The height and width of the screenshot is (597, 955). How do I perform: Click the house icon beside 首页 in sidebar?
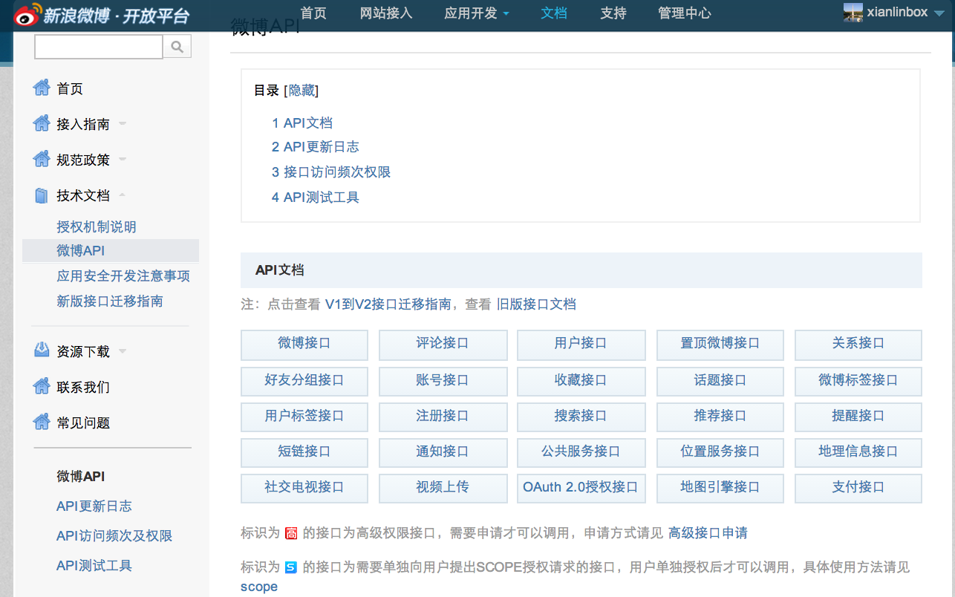pyautogui.click(x=42, y=88)
